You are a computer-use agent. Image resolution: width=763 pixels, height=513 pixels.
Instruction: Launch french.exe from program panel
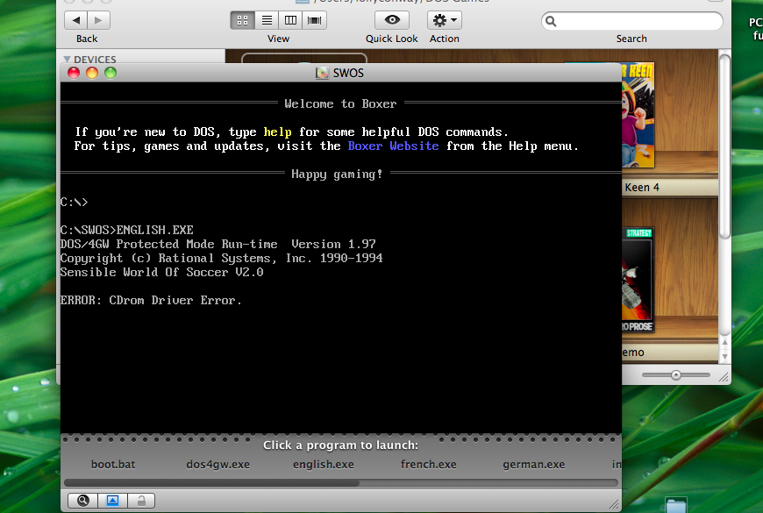(428, 465)
